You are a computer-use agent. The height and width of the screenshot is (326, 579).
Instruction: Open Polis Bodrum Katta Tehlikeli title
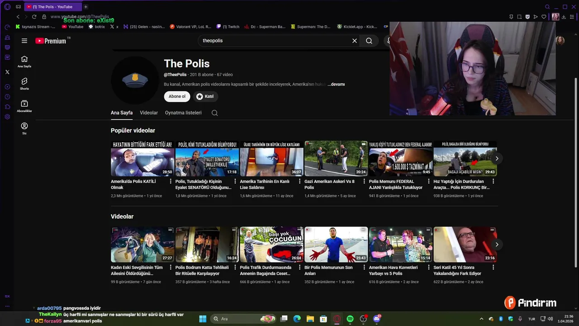202,270
